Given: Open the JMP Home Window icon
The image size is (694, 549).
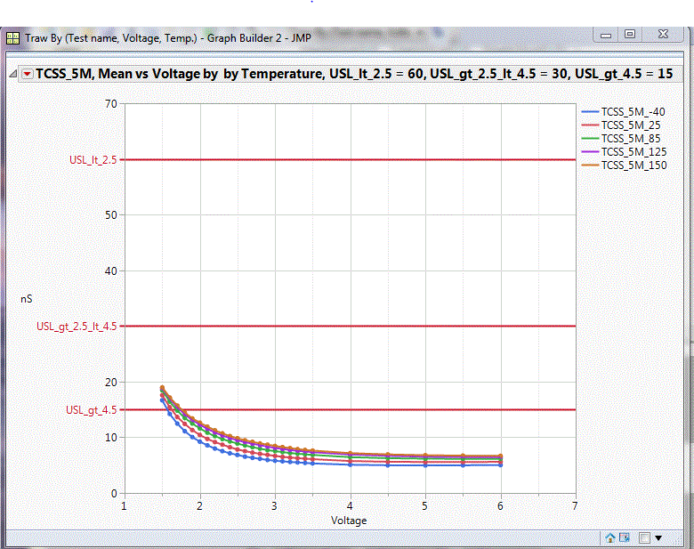Looking at the screenshot, I should tap(610, 538).
